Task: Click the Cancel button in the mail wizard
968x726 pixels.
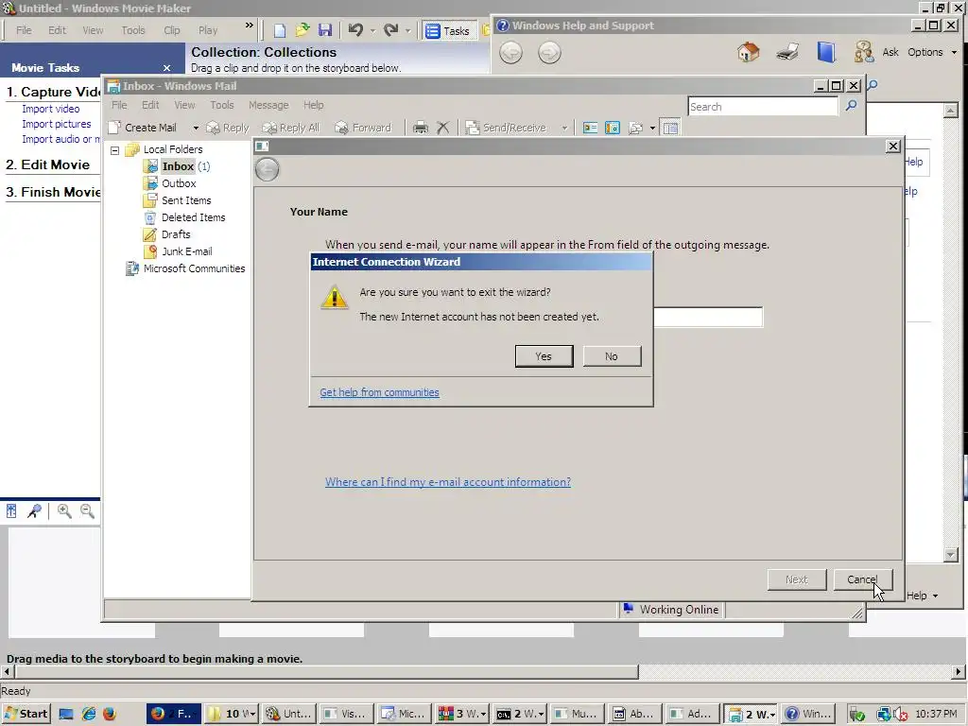Action: click(862, 579)
